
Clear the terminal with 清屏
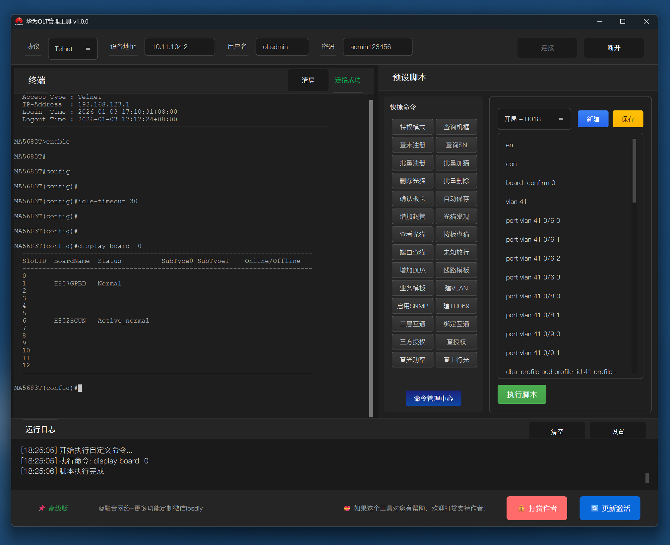tap(308, 80)
